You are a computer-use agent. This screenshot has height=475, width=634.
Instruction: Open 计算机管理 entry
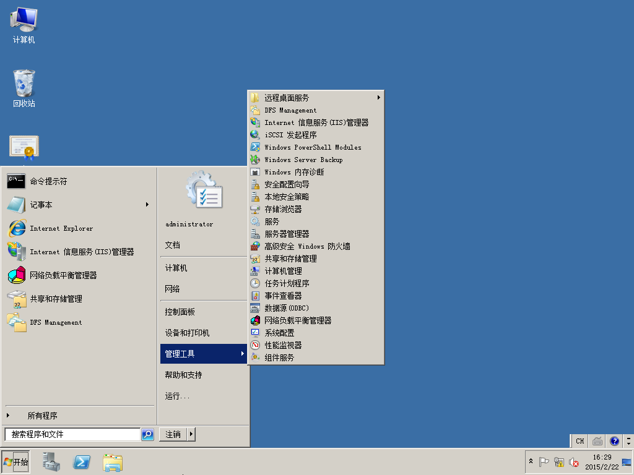coord(315,271)
